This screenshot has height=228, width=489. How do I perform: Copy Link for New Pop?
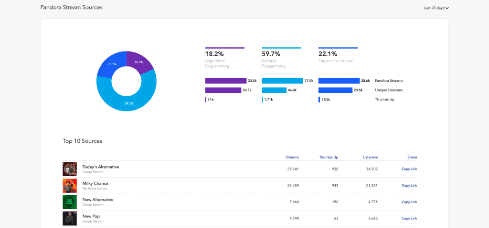click(409, 218)
